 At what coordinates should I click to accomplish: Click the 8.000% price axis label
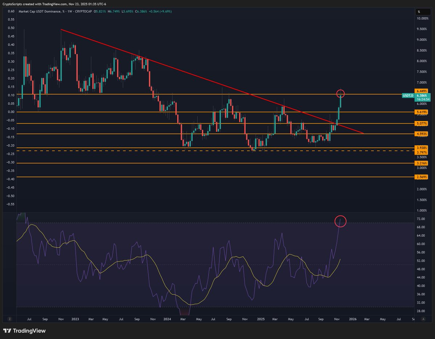(423, 61)
